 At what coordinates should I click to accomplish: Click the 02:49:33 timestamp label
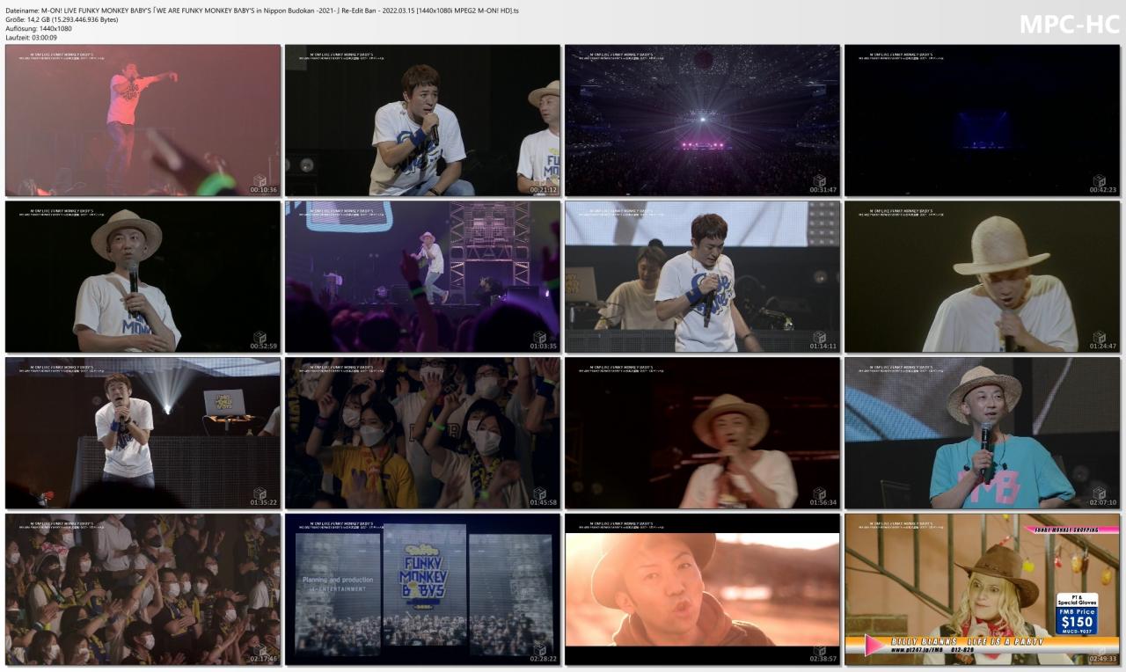coord(1103,659)
